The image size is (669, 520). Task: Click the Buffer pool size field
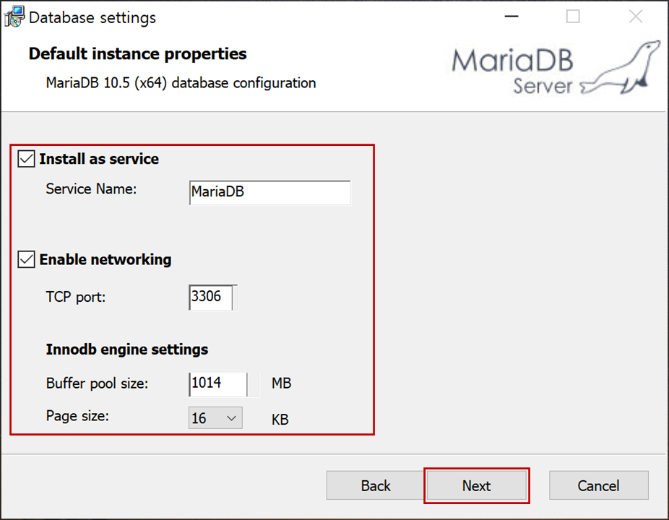click(x=217, y=384)
